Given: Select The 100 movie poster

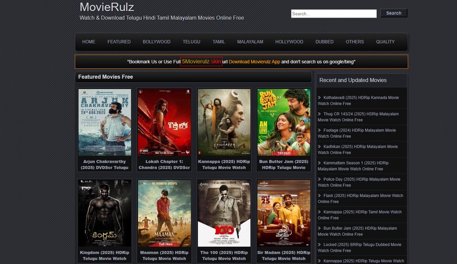Looking at the screenshot, I should [224, 213].
